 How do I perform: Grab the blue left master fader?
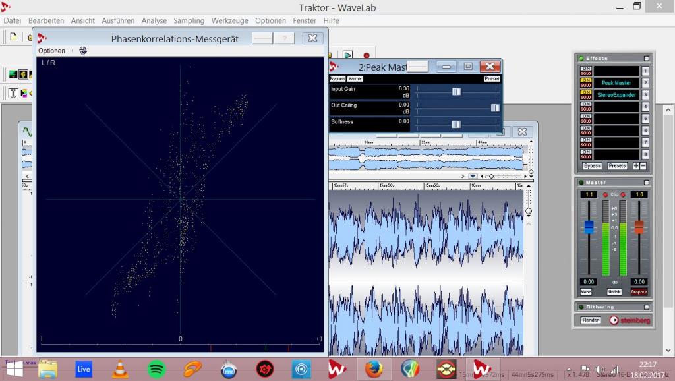click(x=589, y=227)
